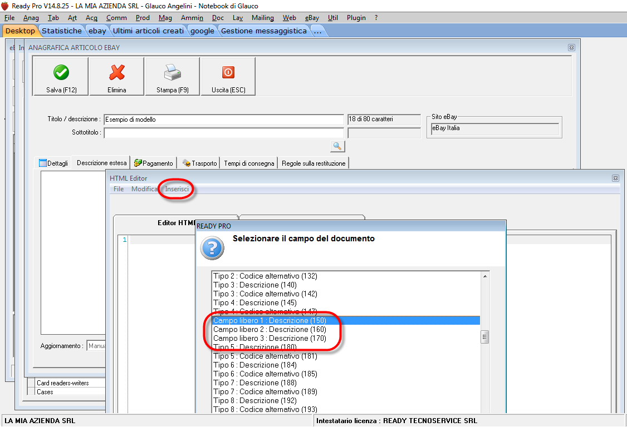Viewport: 627px width, 427px height.
Task: Open the Descrizione estesa tab
Action: (101, 162)
